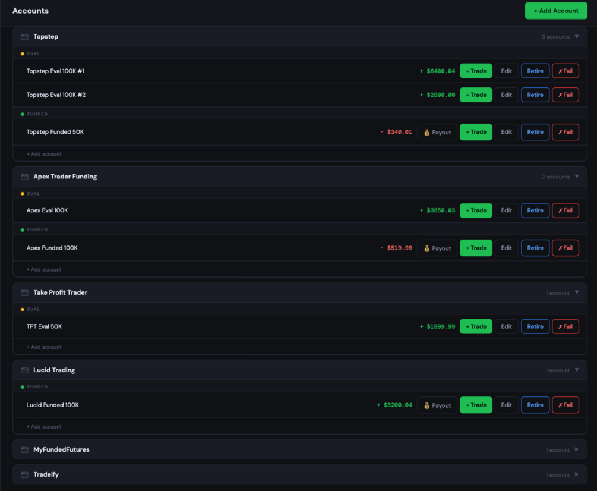Edit the Apex Eval 100K account

(x=506, y=210)
